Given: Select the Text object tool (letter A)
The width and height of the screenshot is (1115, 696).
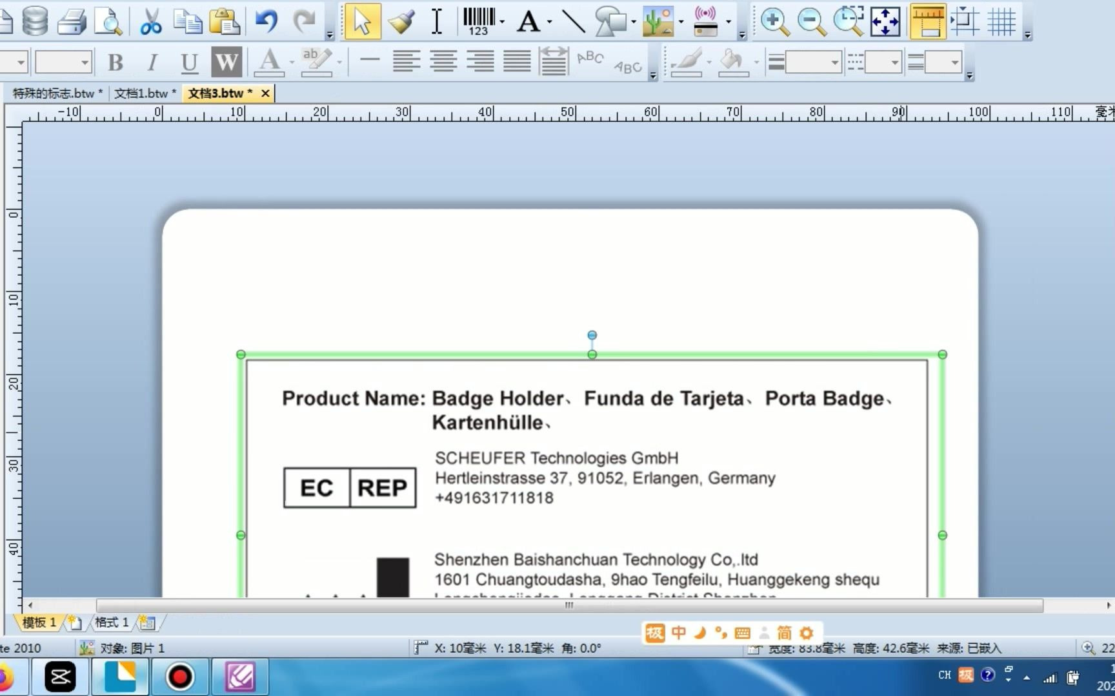Looking at the screenshot, I should pos(528,21).
